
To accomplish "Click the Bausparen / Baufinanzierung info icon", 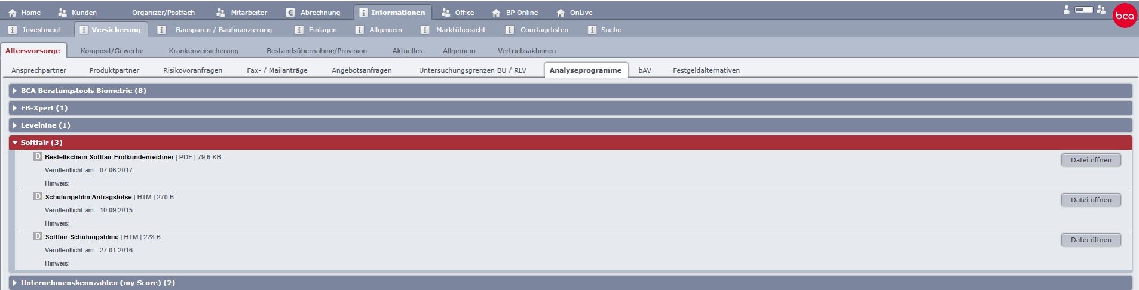I will tap(161, 30).
